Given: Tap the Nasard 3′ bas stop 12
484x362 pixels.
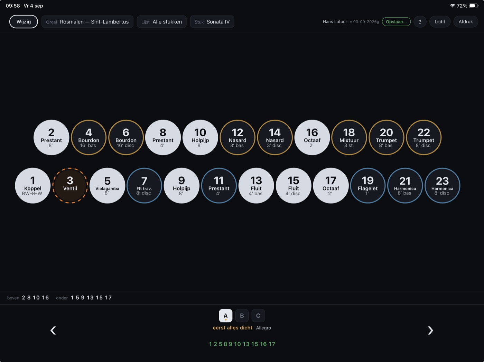Looking at the screenshot, I should pos(238,137).
